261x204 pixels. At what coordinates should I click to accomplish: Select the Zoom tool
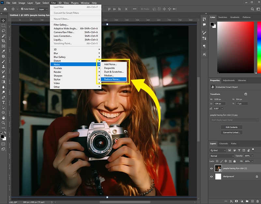pos(3,123)
